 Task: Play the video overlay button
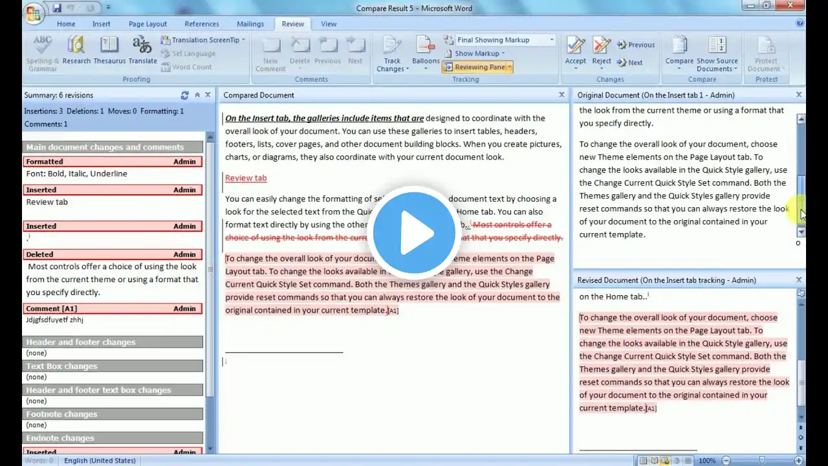click(x=414, y=233)
